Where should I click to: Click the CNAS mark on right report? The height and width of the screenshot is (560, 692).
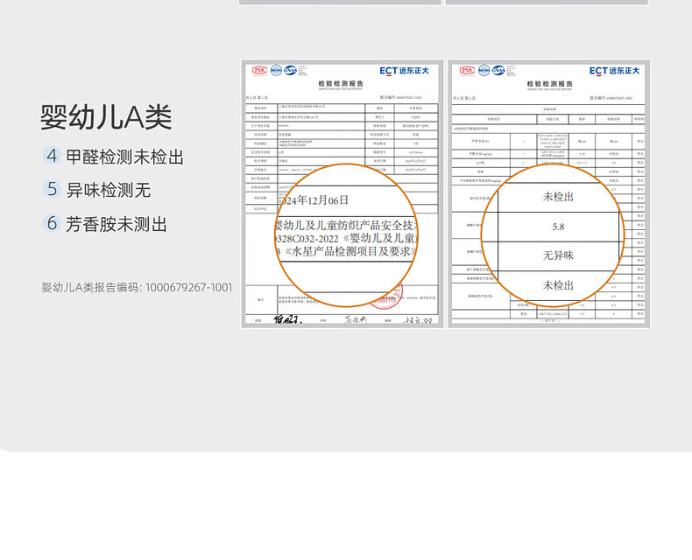pos(498,70)
